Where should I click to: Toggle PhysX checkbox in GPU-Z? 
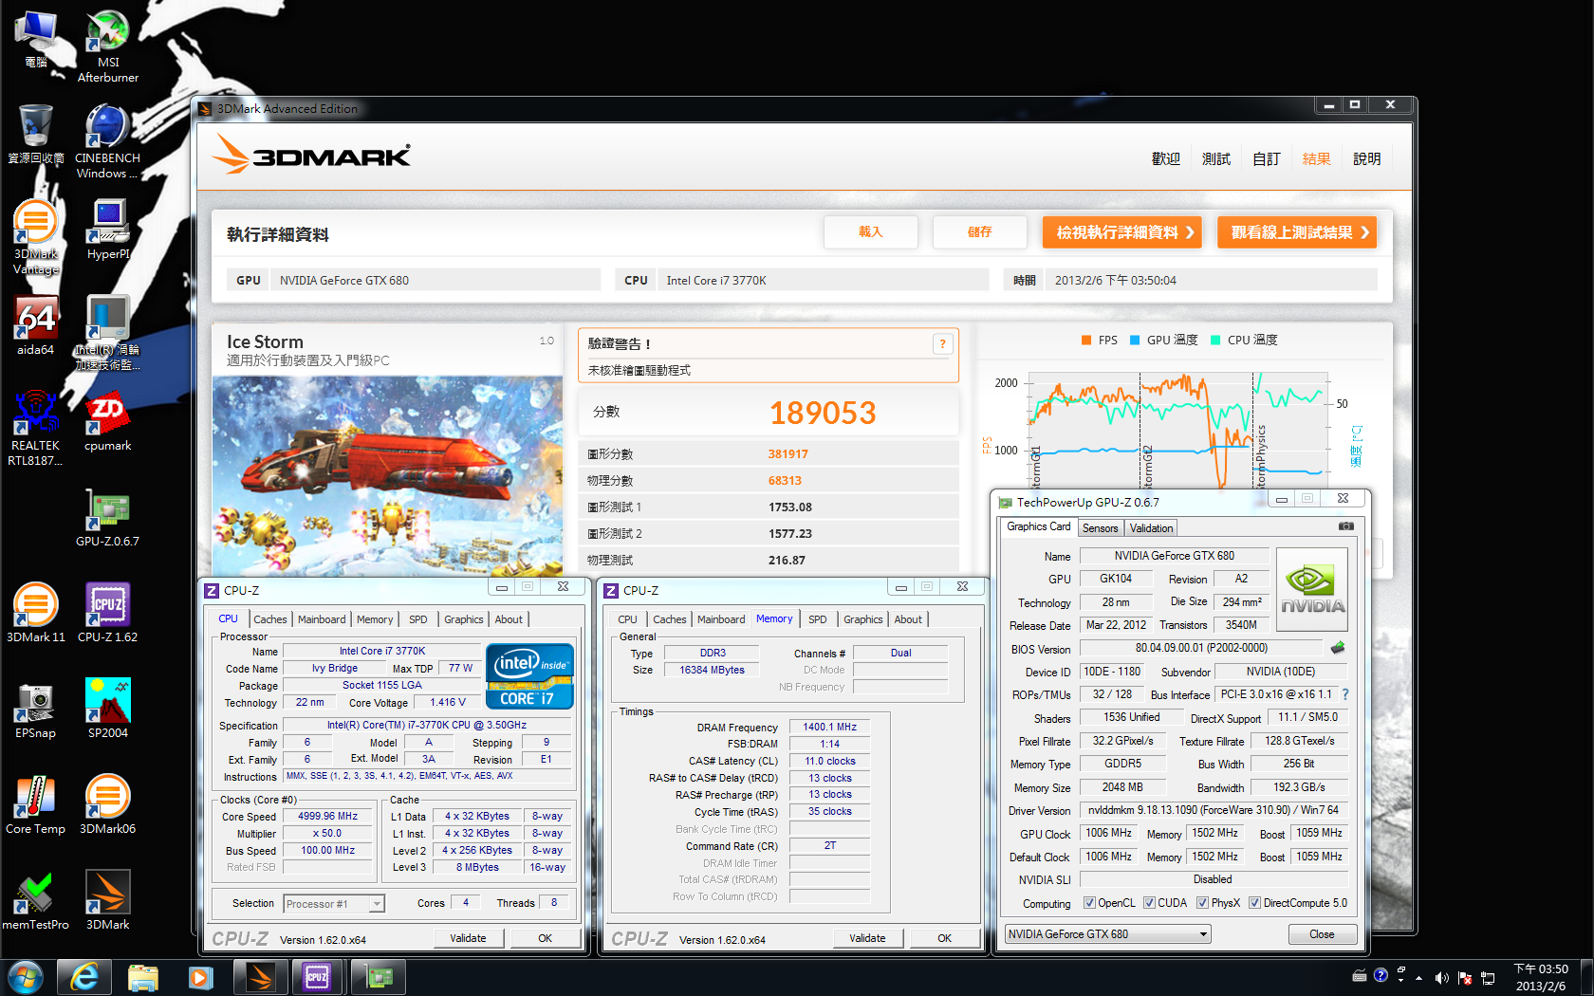pyautogui.click(x=1202, y=903)
